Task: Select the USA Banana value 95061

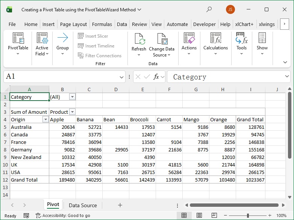Action: tap(89, 172)
